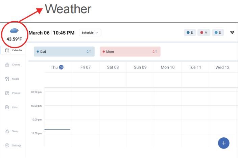Click the 10:00 pm time label
The height and width of the screenshot is (158, 238).
pos(37,120)
